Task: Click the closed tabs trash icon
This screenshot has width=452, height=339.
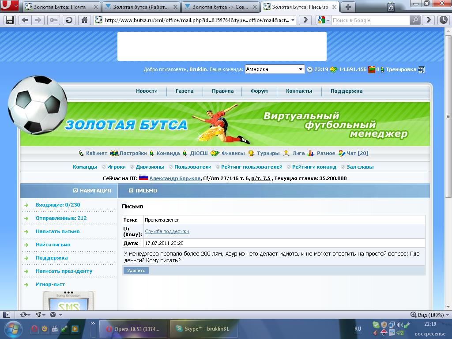Action: tap(391, 7)
